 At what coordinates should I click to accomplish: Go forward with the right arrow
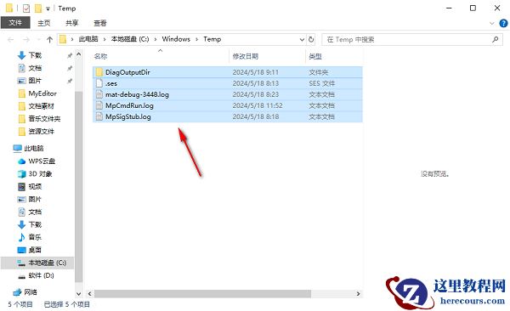click(26, 40)
